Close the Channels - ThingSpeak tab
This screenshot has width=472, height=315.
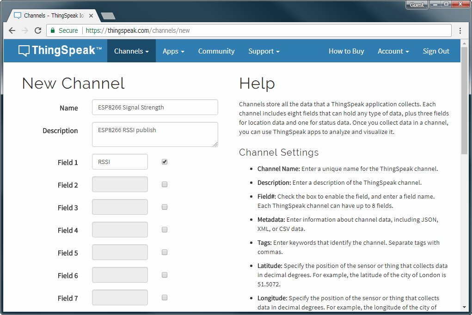coord(91,16)
